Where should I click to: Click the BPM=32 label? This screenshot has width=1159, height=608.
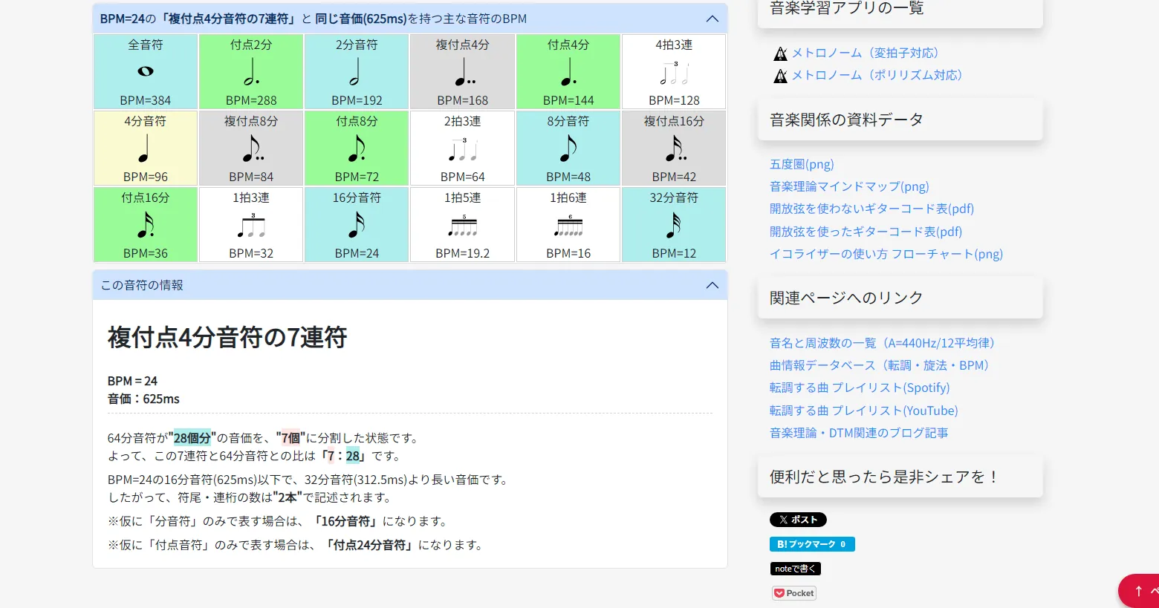point(251,253)
